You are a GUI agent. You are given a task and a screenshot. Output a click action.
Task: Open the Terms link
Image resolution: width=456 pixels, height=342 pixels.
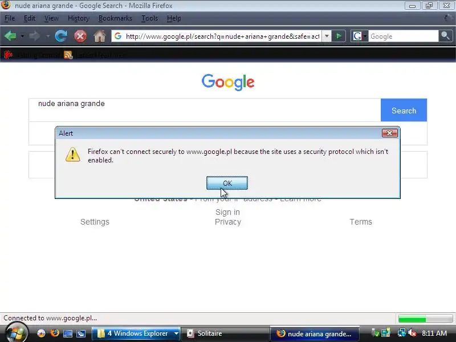(361, 222)
